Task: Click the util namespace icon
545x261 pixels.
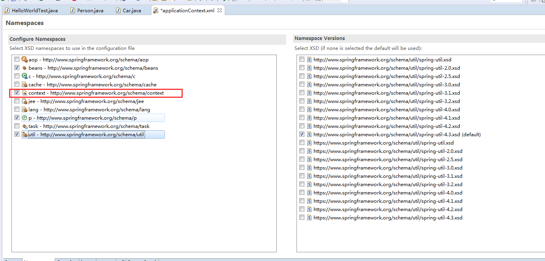Action: 25,135
